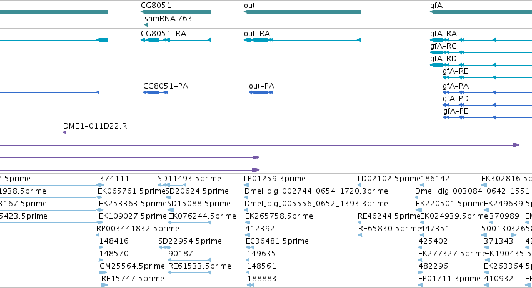Select the RE46244.5prime label
Screen dimensions: 532x288
pyautogui.click(x=389, y=216)
